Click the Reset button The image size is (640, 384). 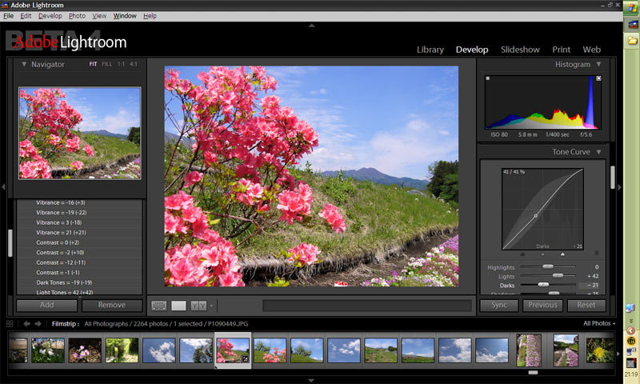(586, 305)
